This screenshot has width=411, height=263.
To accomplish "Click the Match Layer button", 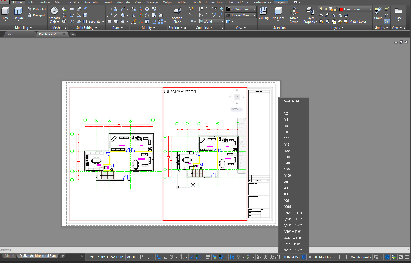I will [x=355, y=22].
